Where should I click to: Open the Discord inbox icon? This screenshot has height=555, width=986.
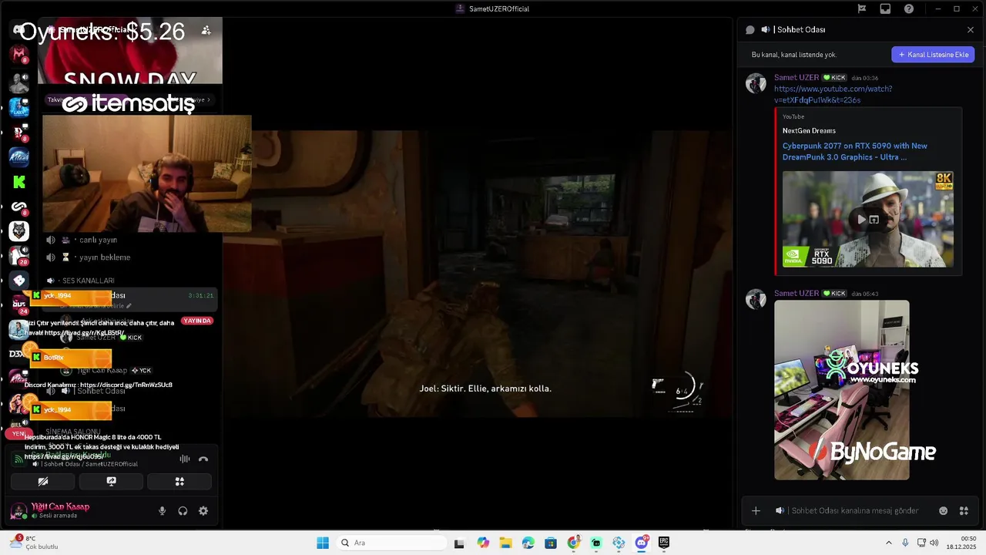885,9
